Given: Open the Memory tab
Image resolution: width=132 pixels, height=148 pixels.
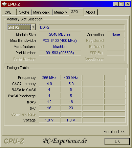Looking at the screenshot, I should pyautogui.click(x=61, y=12).
